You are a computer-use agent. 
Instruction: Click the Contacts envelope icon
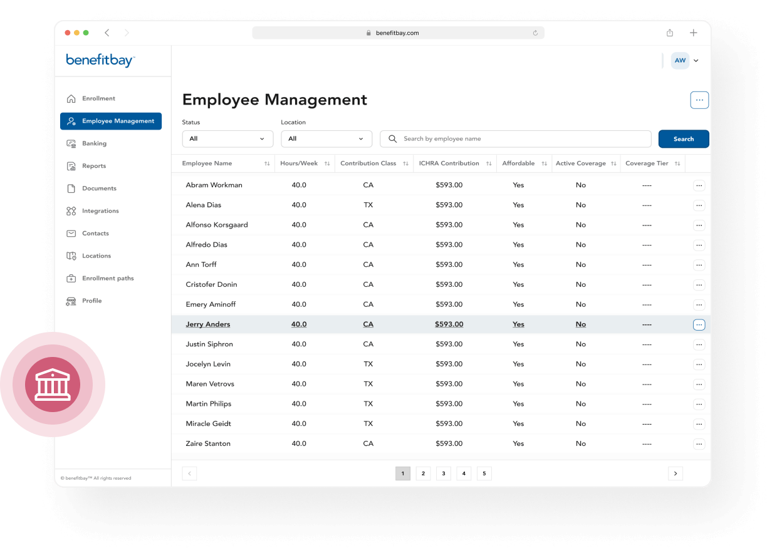pos(71,234)
